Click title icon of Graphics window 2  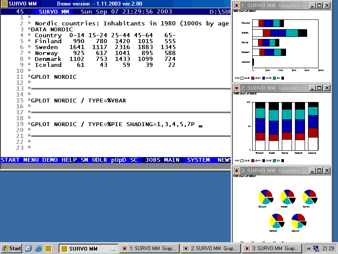237,88
